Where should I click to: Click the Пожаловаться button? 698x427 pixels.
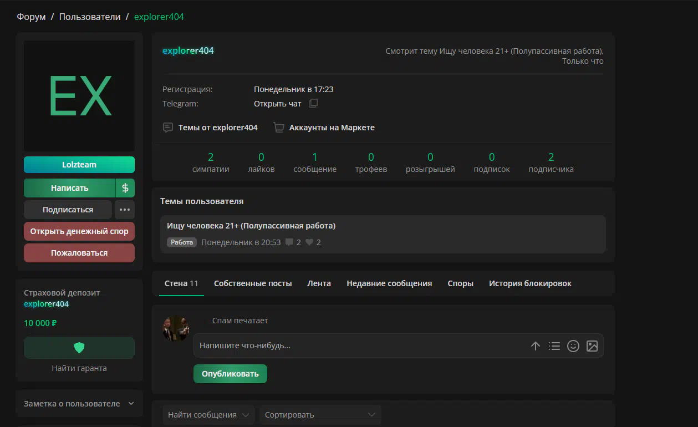tap(79, 253)
